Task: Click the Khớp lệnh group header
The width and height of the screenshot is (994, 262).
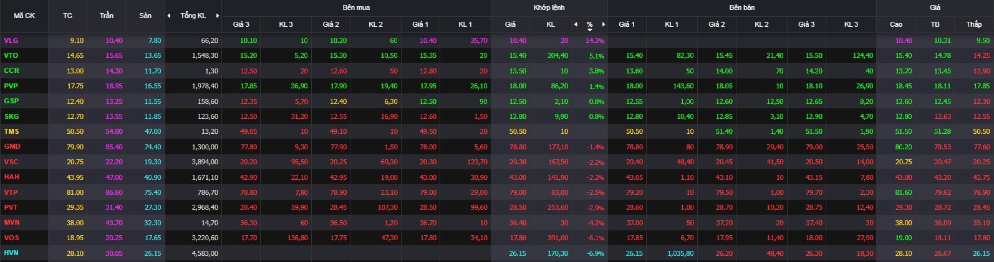Action: click(549, 7)
